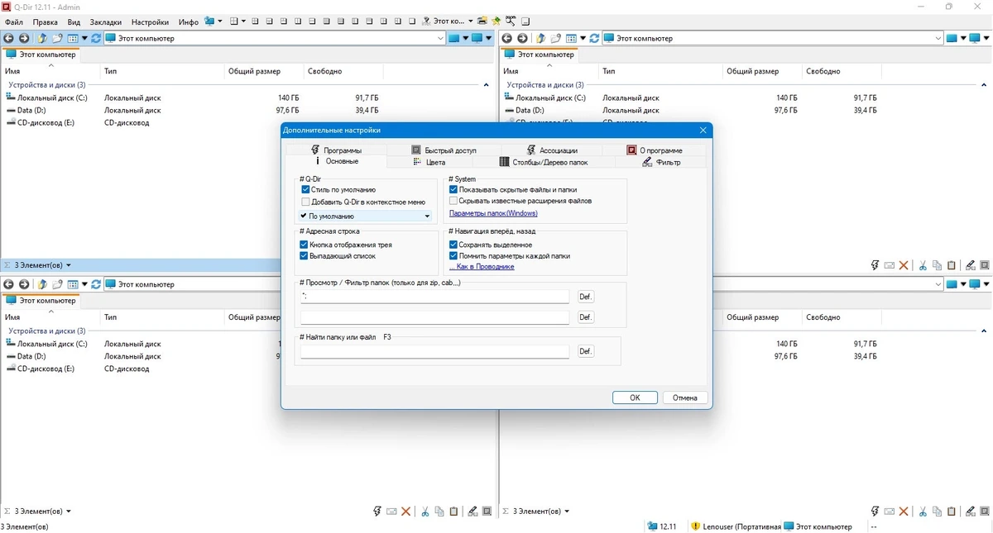Click the favorites star icon in main toolbar
993x533 pixels.
pyautogui.click(x=496, y=21)
